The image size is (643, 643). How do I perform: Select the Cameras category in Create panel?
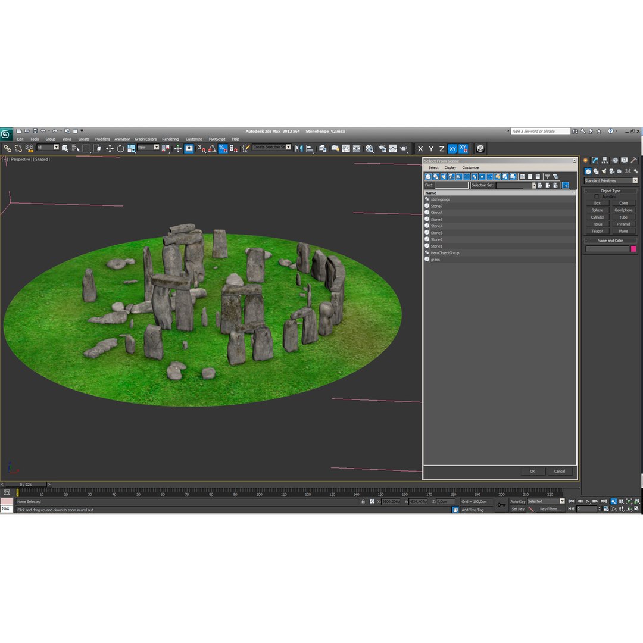coord(612,171)
